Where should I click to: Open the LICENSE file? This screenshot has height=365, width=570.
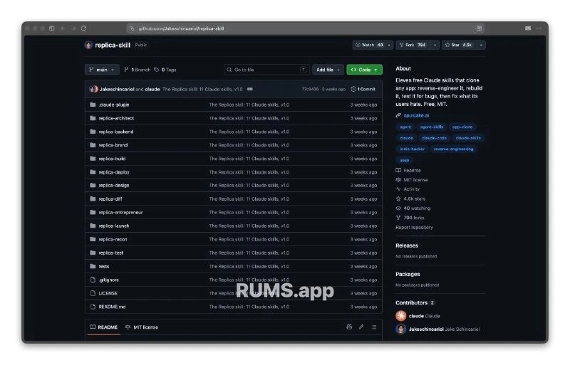pos(108,293)
